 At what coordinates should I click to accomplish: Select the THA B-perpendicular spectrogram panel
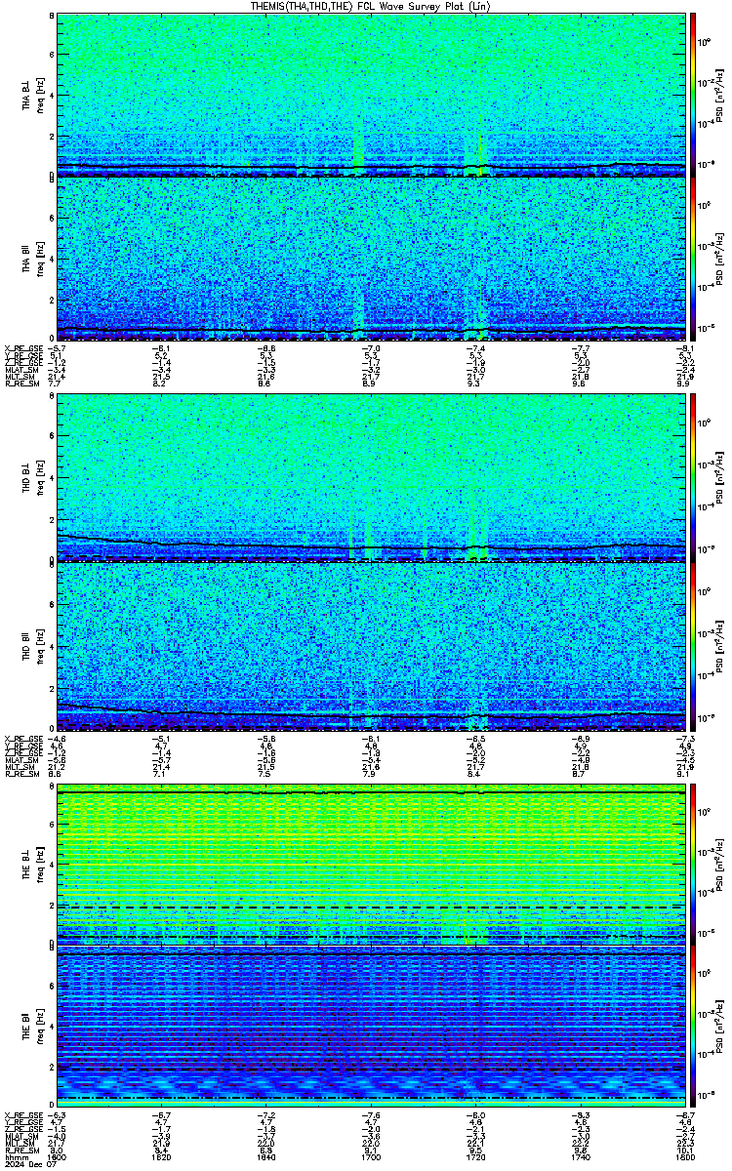click(371, 95)
